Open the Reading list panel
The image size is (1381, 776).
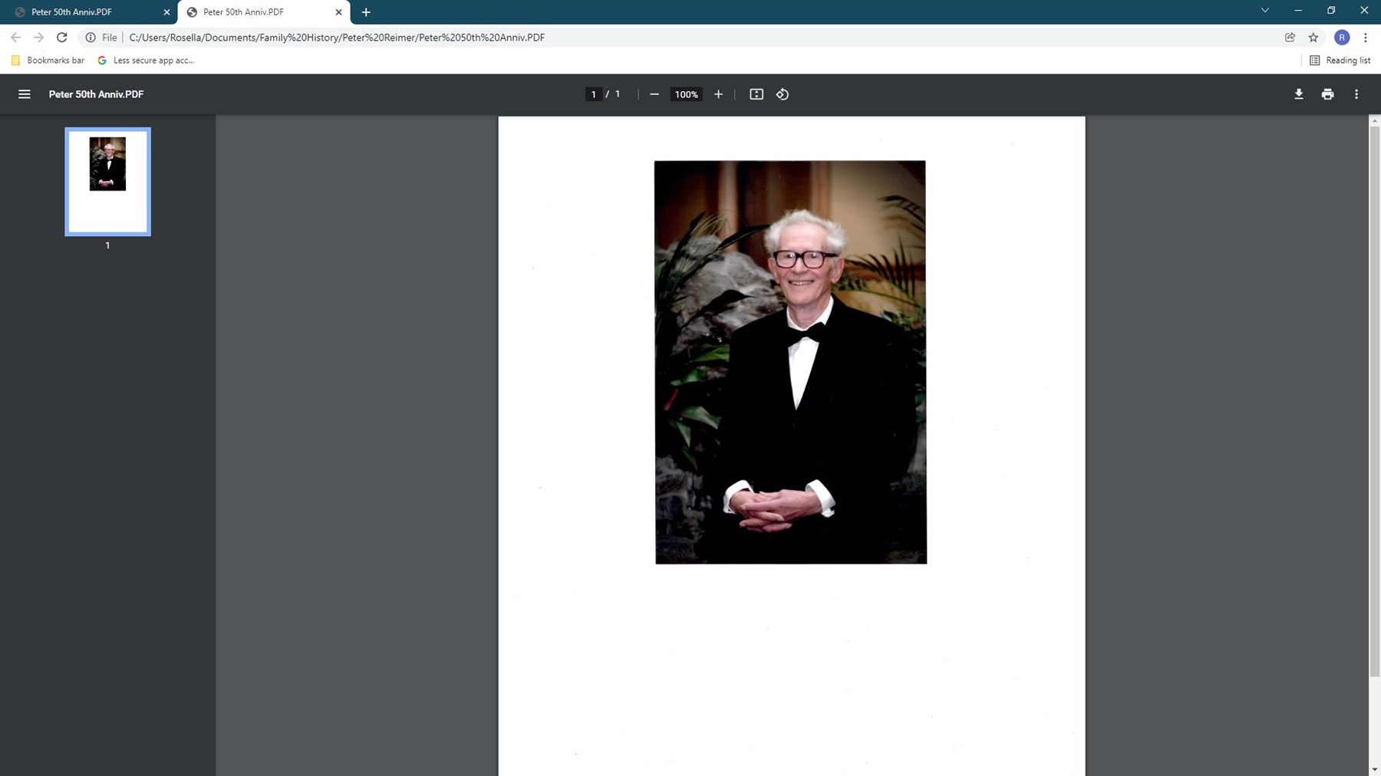(x=1340, y=61)
